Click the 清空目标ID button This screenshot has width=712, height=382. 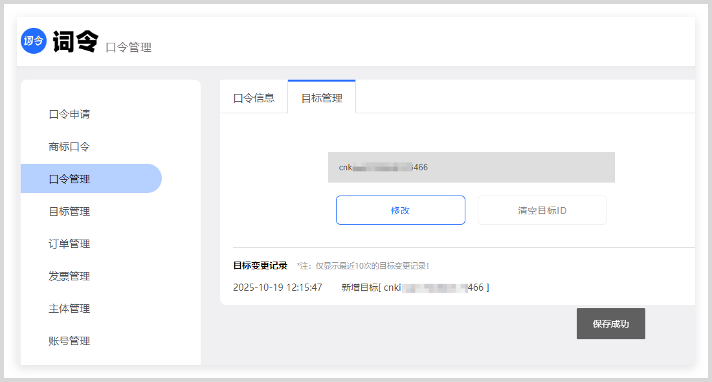(x=542, y=210)
